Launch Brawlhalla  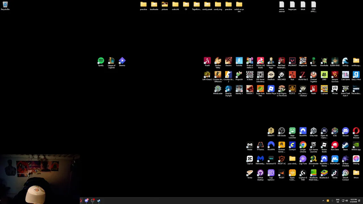(324, 62)
